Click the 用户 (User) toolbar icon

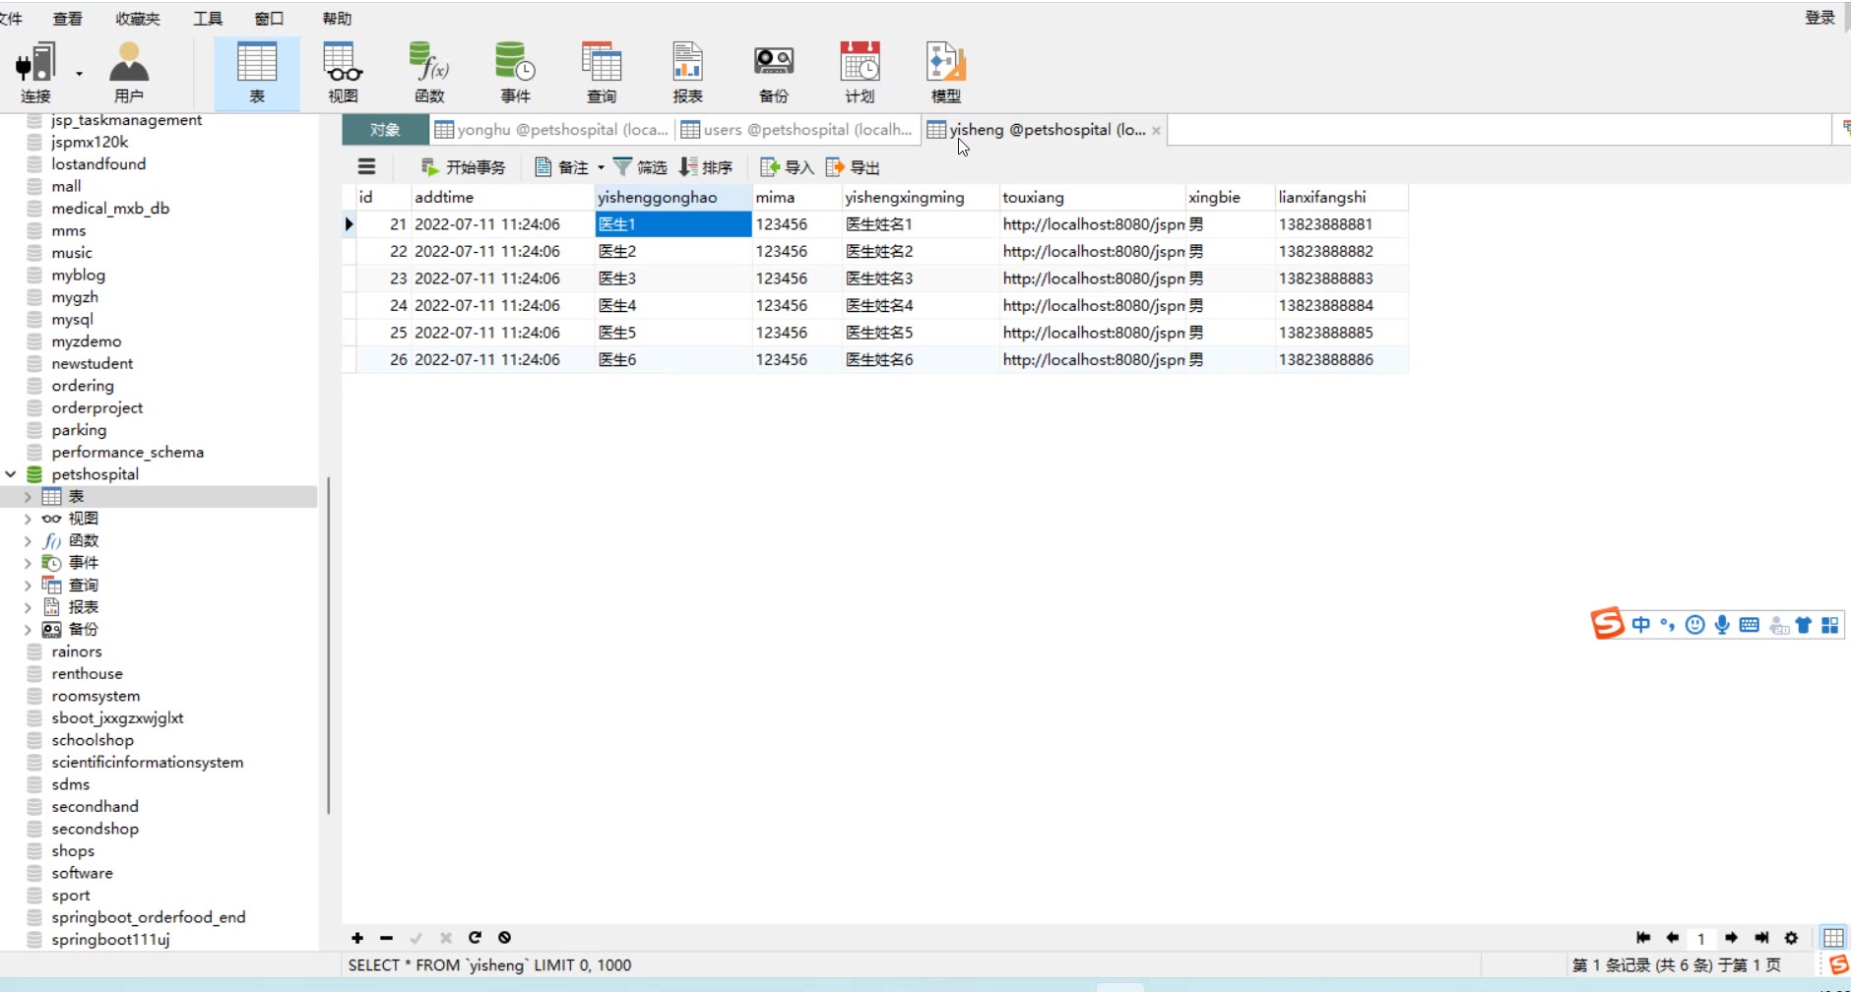point(128,72)
